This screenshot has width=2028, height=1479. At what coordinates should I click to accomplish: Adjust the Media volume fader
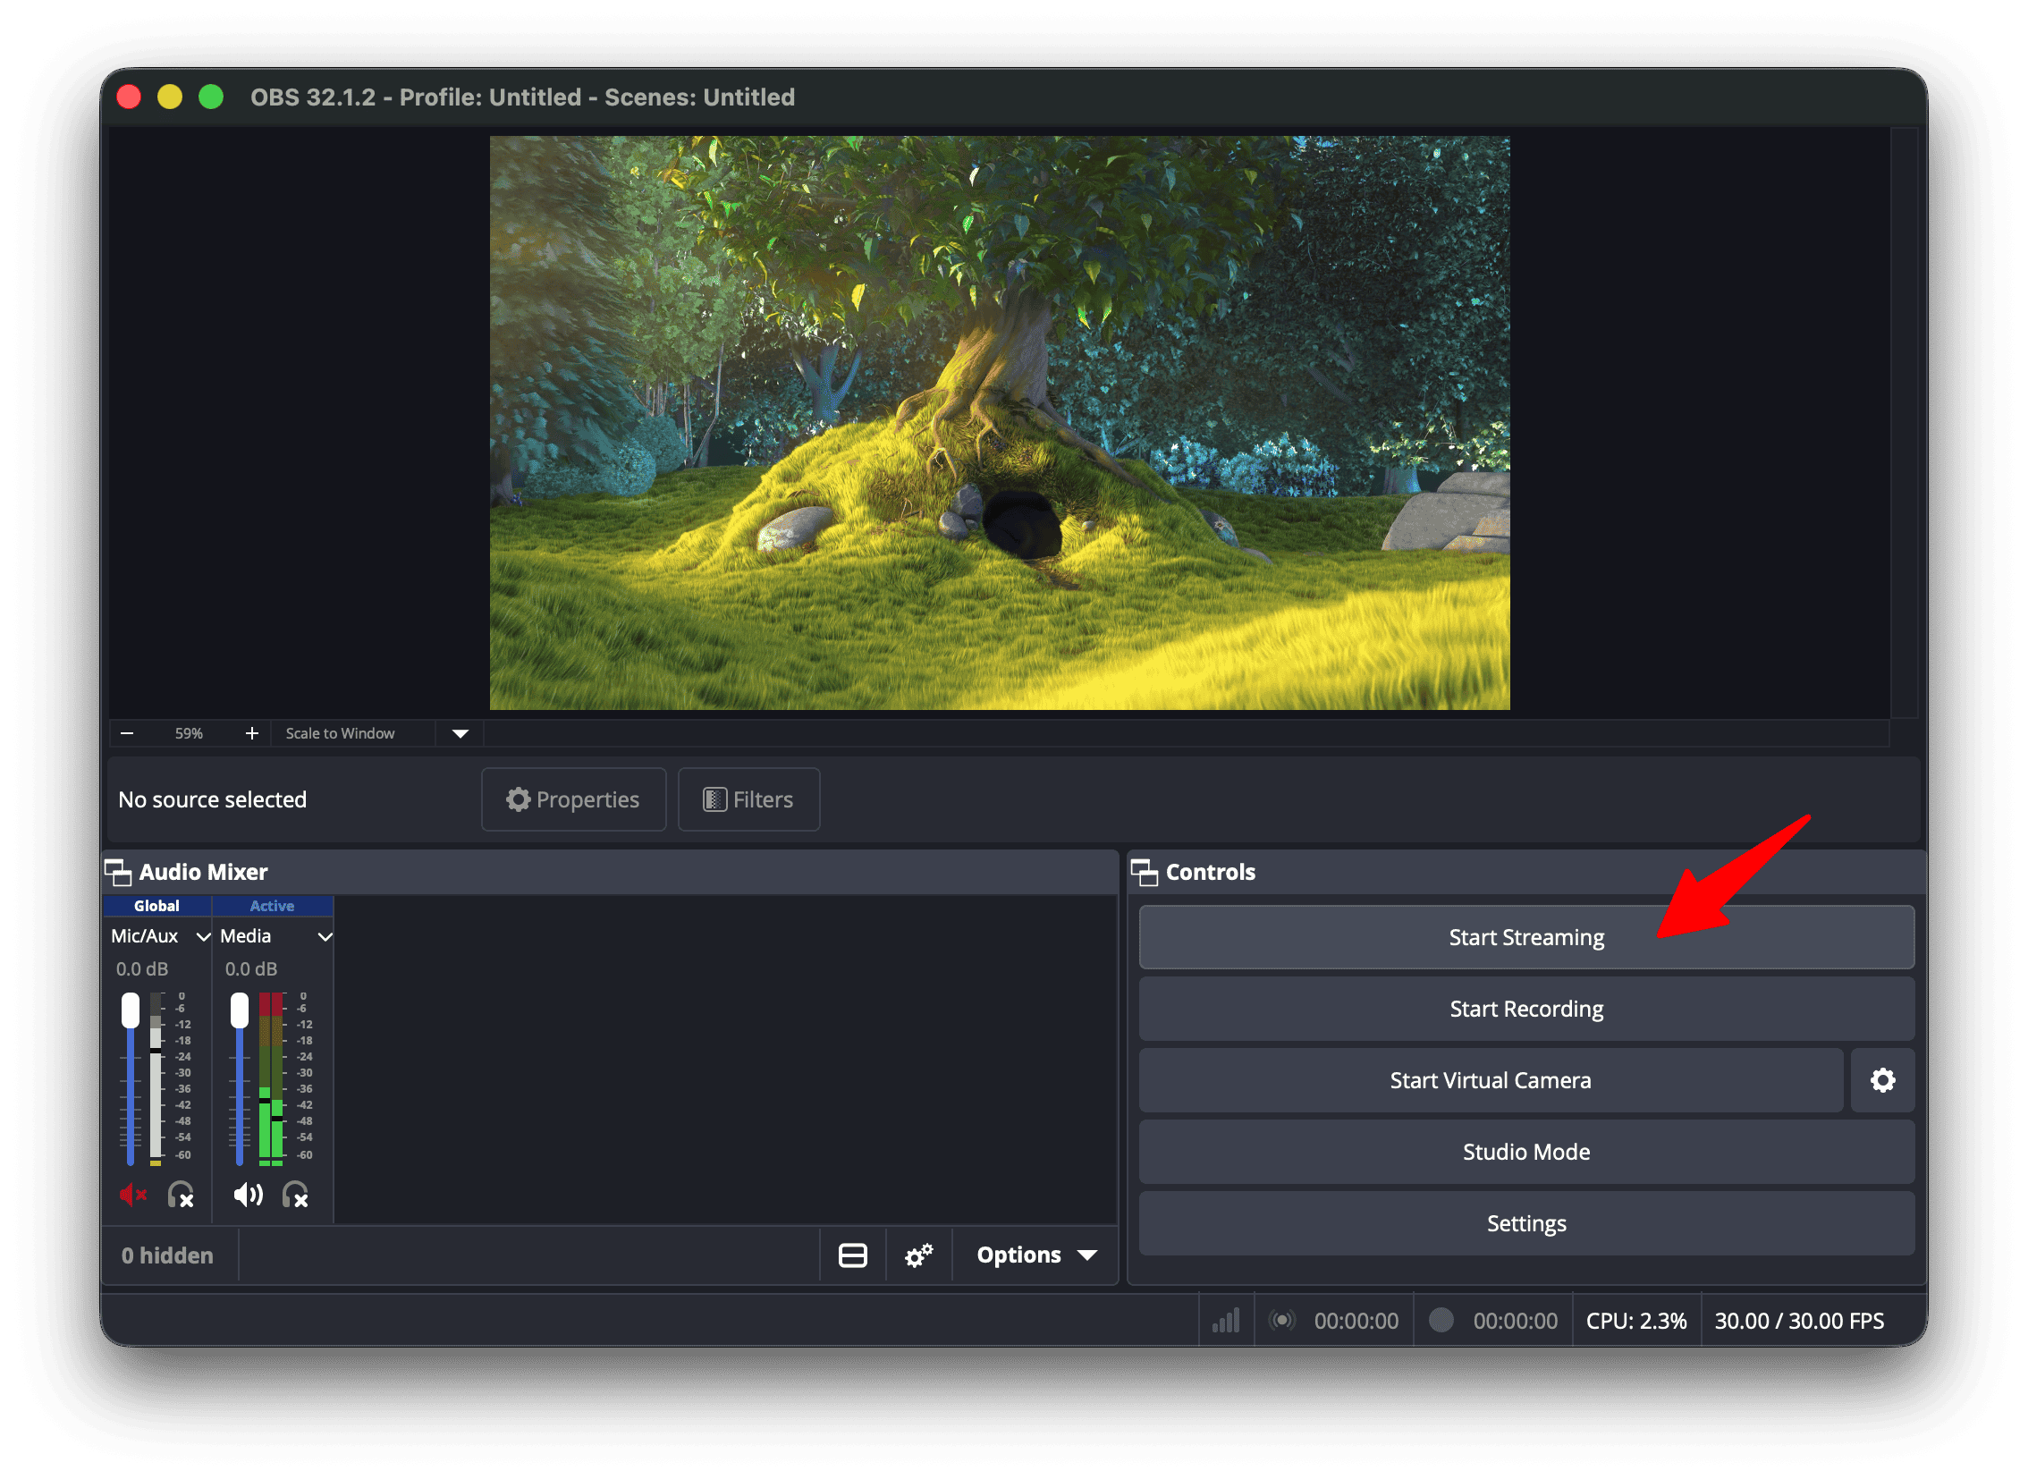[239, 1010]
